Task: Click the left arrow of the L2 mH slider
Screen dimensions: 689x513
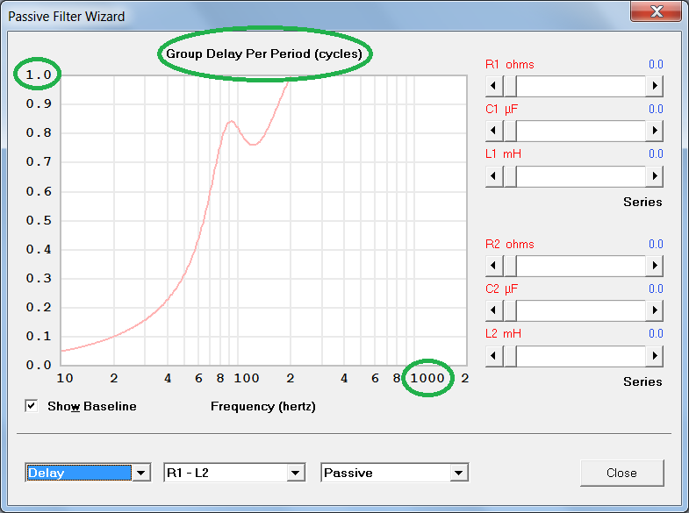Action: 494,356
